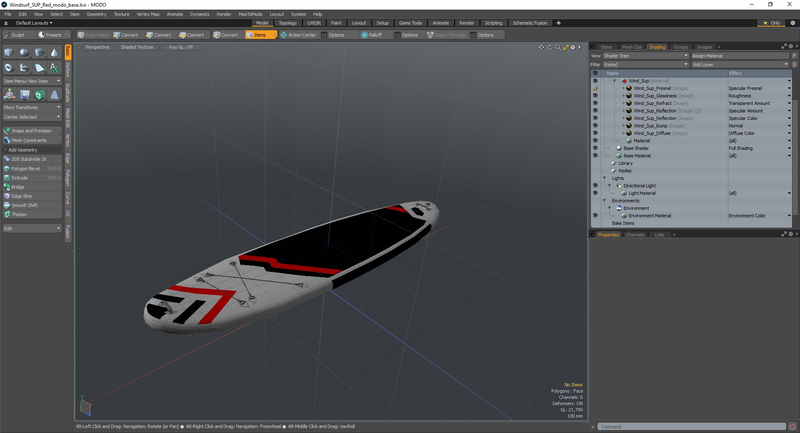Click the Assign Material button
Viewport: 800px width, 433px height.
(x=740, y=56)
